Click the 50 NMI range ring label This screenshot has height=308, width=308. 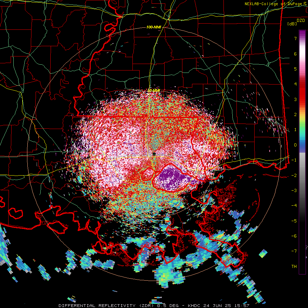(x=154, y=90)
